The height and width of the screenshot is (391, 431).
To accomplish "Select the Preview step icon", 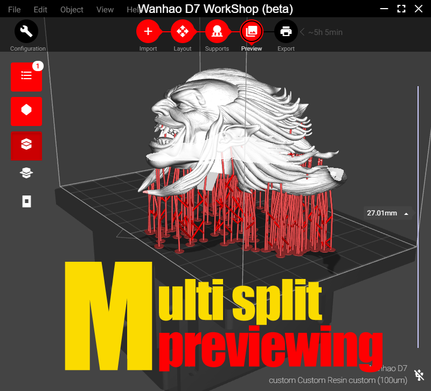I will (252, 32).
